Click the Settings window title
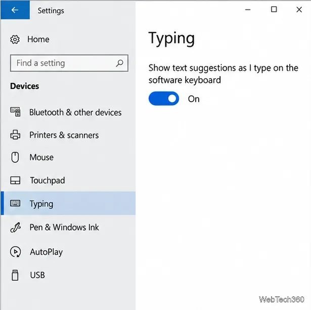 coord(51,11)
